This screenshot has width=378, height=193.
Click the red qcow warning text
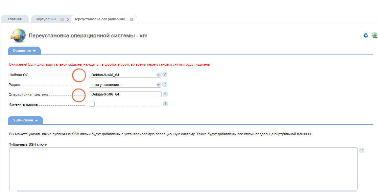pos(110,64)
